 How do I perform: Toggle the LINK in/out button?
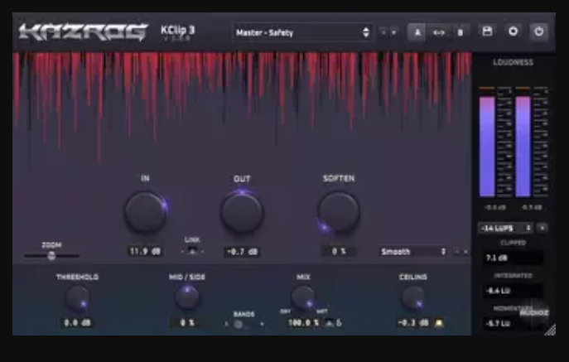[192, 251]
